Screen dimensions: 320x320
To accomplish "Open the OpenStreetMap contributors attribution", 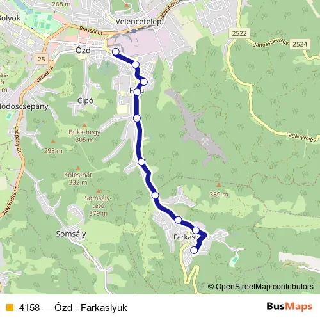I will pos(260,287).
